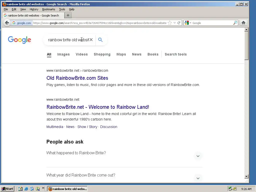Expand What happened to Rainbow Brite question
The image size is (256, 192).
click(198, 156)
